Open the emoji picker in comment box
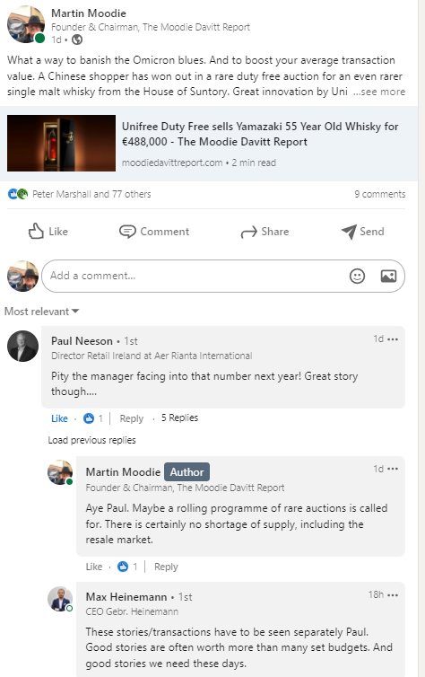This screenshot has width=425, height=677. pos(357,276)
